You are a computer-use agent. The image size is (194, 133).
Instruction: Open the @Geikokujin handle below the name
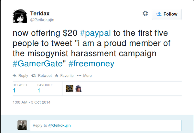[x=42, y=20]
